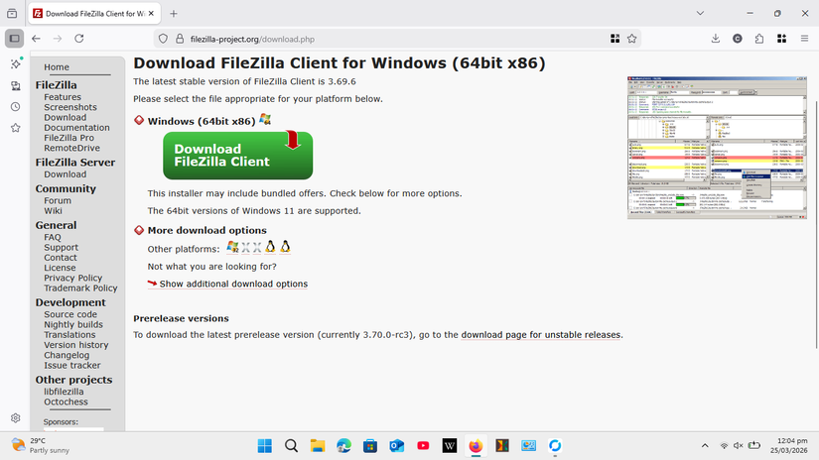Viewport: 819px width, 460px height.
Task: Open the Octochess project link
Action: click(x=66, y=402)
